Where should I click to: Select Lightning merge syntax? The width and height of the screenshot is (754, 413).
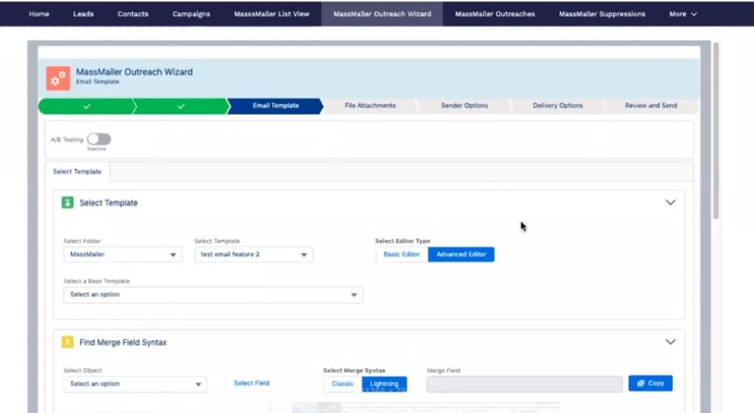click(384, 384)
